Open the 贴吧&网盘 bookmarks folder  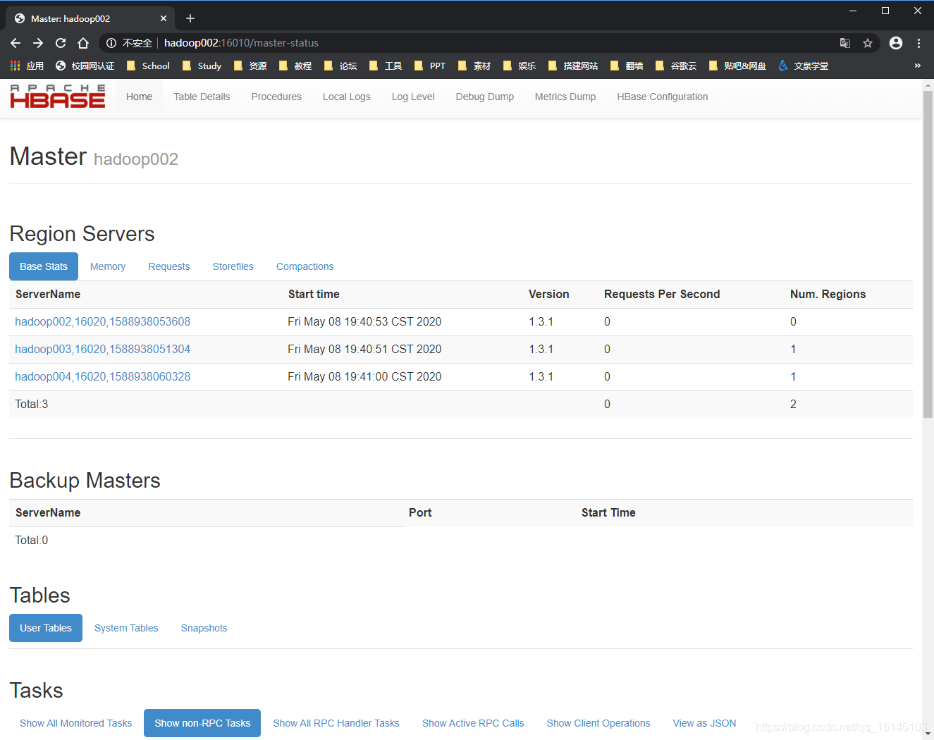(737, 66)
